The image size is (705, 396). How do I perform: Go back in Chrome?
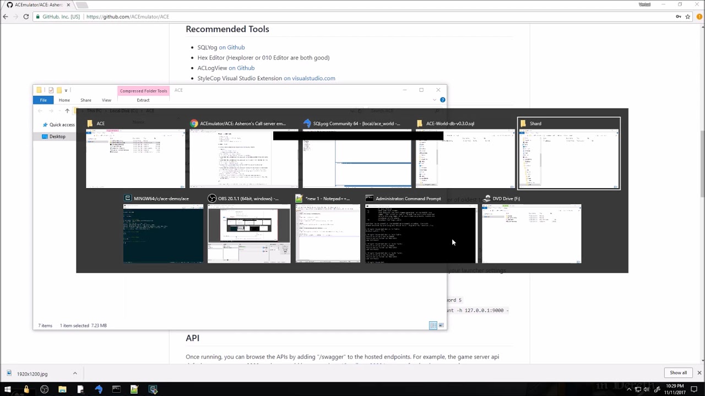[6, 16]
